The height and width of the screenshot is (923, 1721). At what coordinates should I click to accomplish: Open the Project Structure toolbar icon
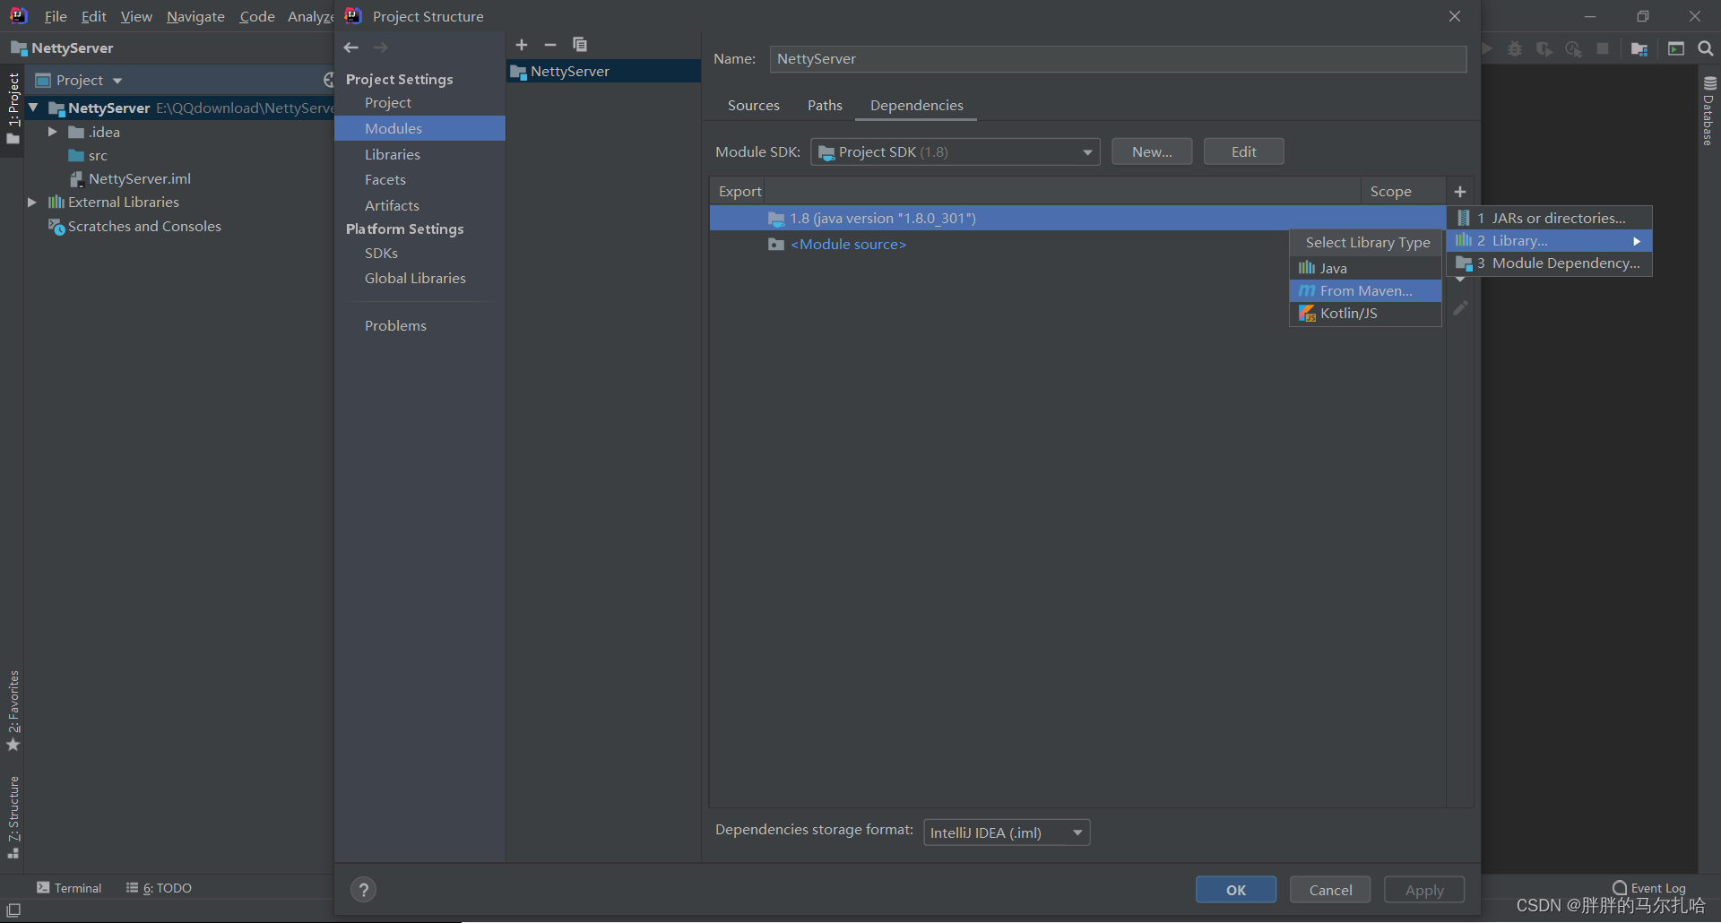1639,48
